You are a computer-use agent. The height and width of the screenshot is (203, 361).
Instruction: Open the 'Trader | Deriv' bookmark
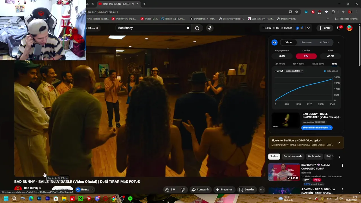[x=149, y=19]
